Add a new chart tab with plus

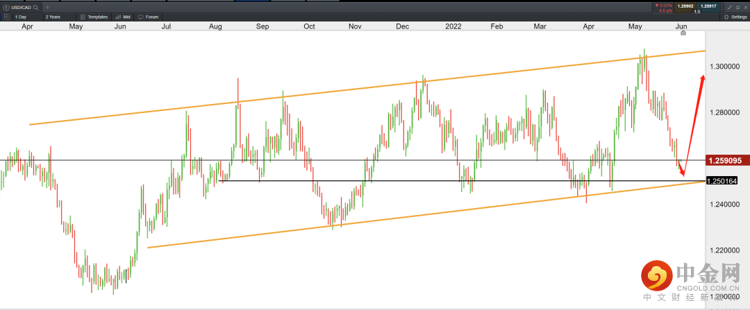47,7
